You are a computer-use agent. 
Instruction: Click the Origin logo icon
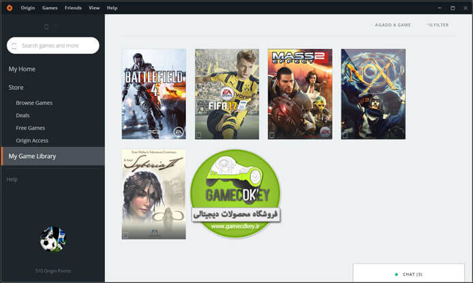point(10,8)
